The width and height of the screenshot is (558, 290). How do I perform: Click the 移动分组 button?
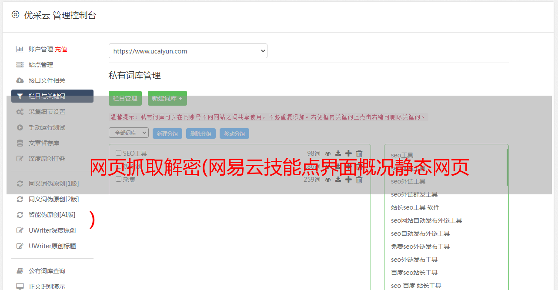point(234,133)
